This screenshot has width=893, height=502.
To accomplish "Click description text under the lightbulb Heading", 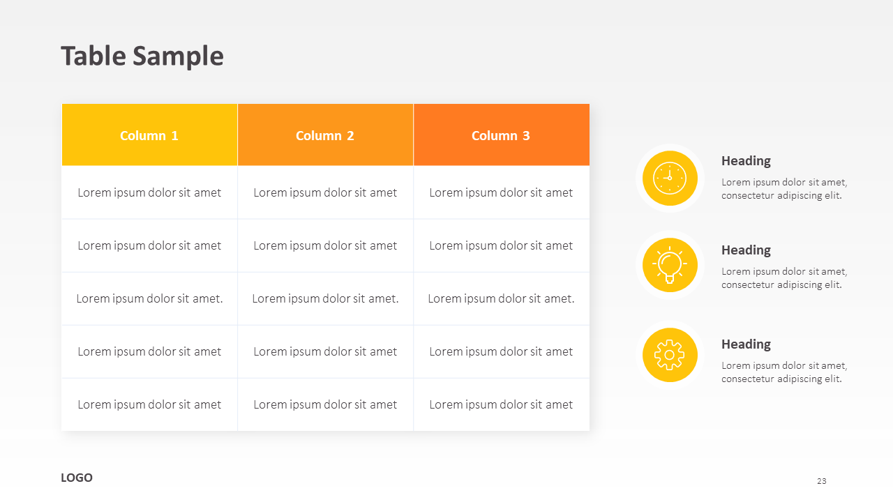I will (x=783, y=278).
